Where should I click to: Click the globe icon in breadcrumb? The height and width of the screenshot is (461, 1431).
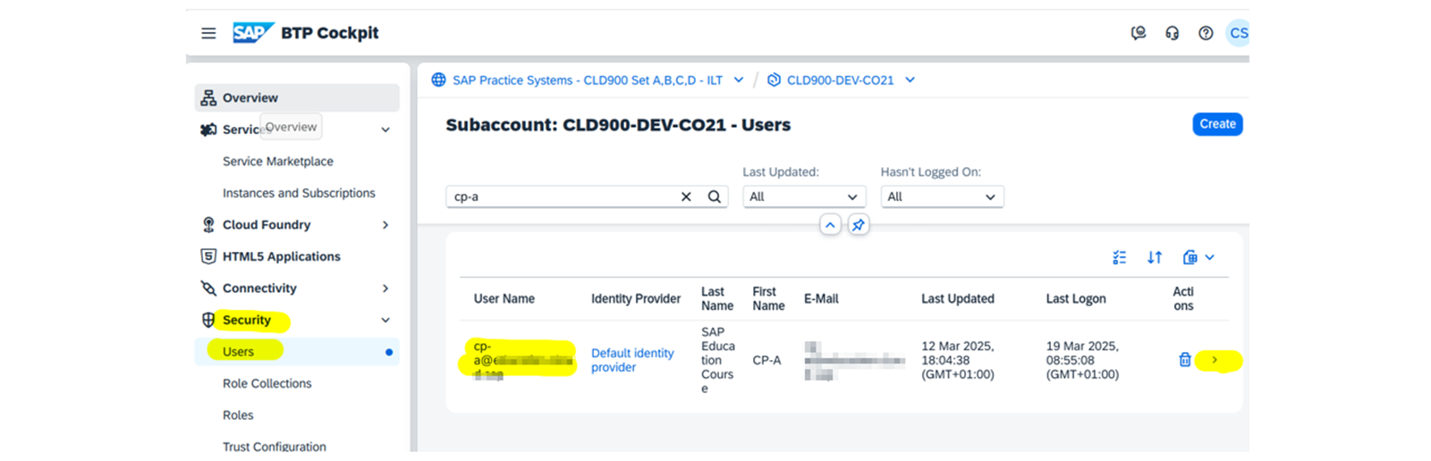(x=438, y=80)
